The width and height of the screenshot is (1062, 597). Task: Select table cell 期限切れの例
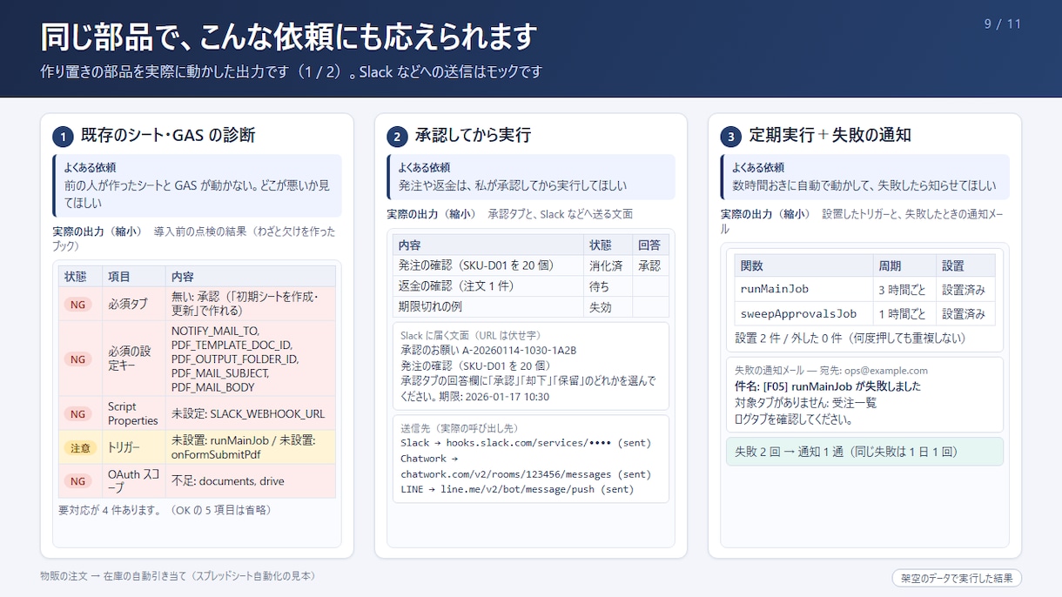coord(487,307)
